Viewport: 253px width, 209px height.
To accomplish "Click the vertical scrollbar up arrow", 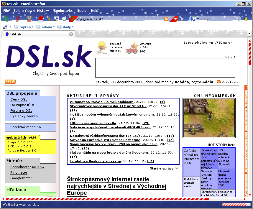I will pyautogui.click(x=250, y=41).
